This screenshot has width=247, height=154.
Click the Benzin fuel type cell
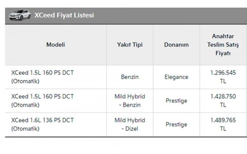click(x=130, y=77)
